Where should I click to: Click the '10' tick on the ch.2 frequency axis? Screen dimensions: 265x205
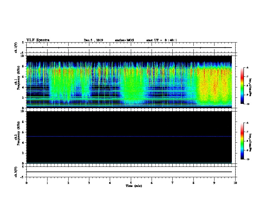(22, 111)
